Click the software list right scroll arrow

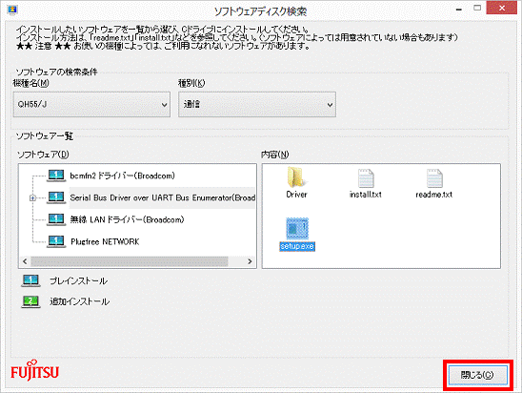pos(250,261)
